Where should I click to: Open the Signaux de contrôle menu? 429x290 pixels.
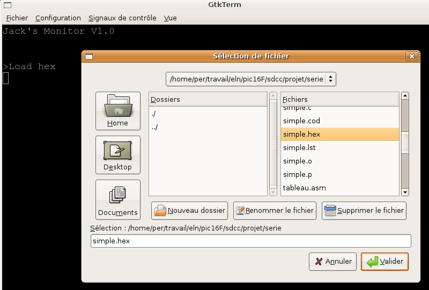point(122,18)
